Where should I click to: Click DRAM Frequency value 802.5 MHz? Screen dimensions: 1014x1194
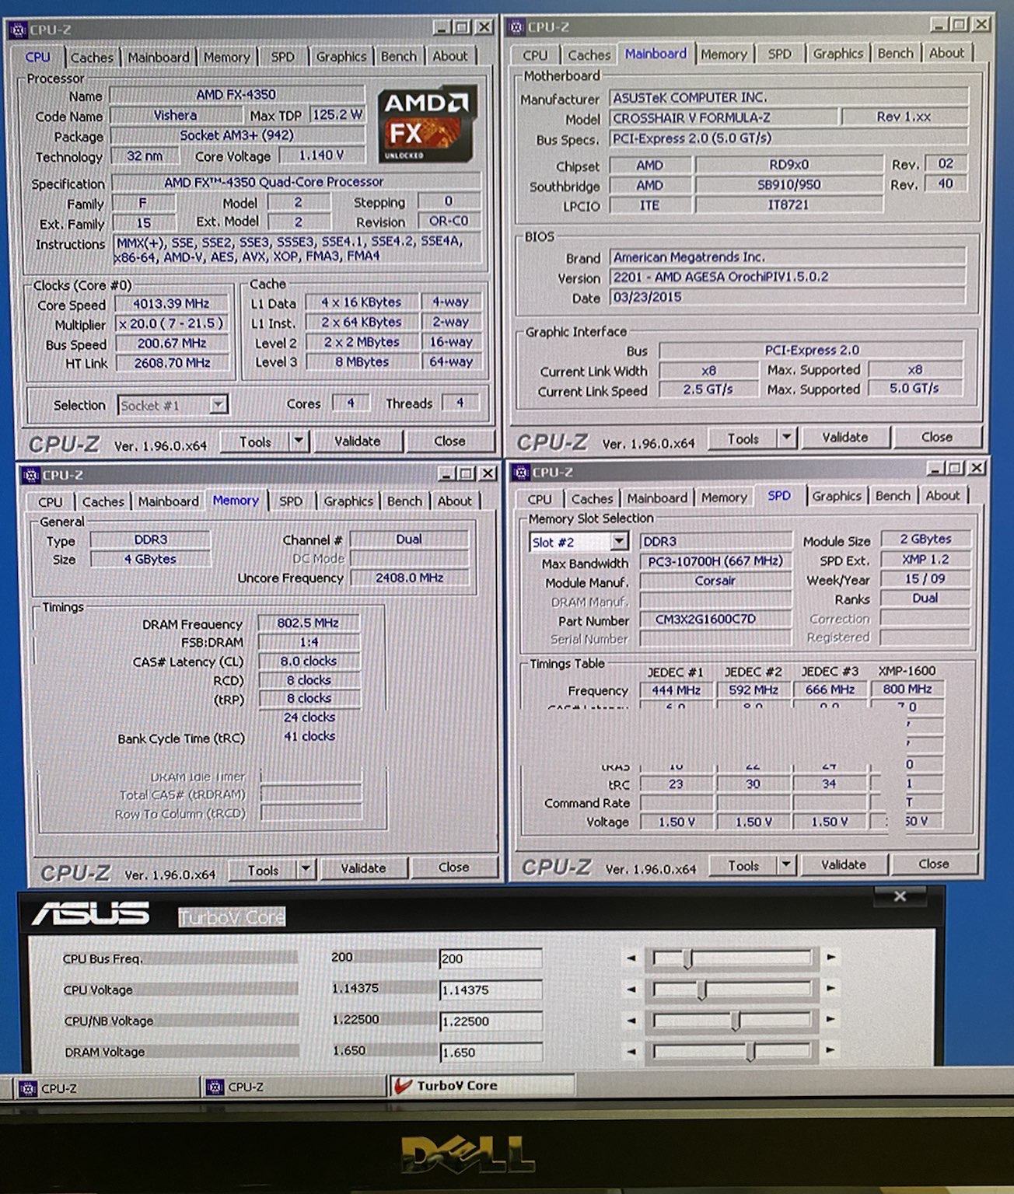(x=309, y=623)
